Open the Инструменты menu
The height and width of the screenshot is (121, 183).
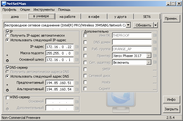click(44, 10)
